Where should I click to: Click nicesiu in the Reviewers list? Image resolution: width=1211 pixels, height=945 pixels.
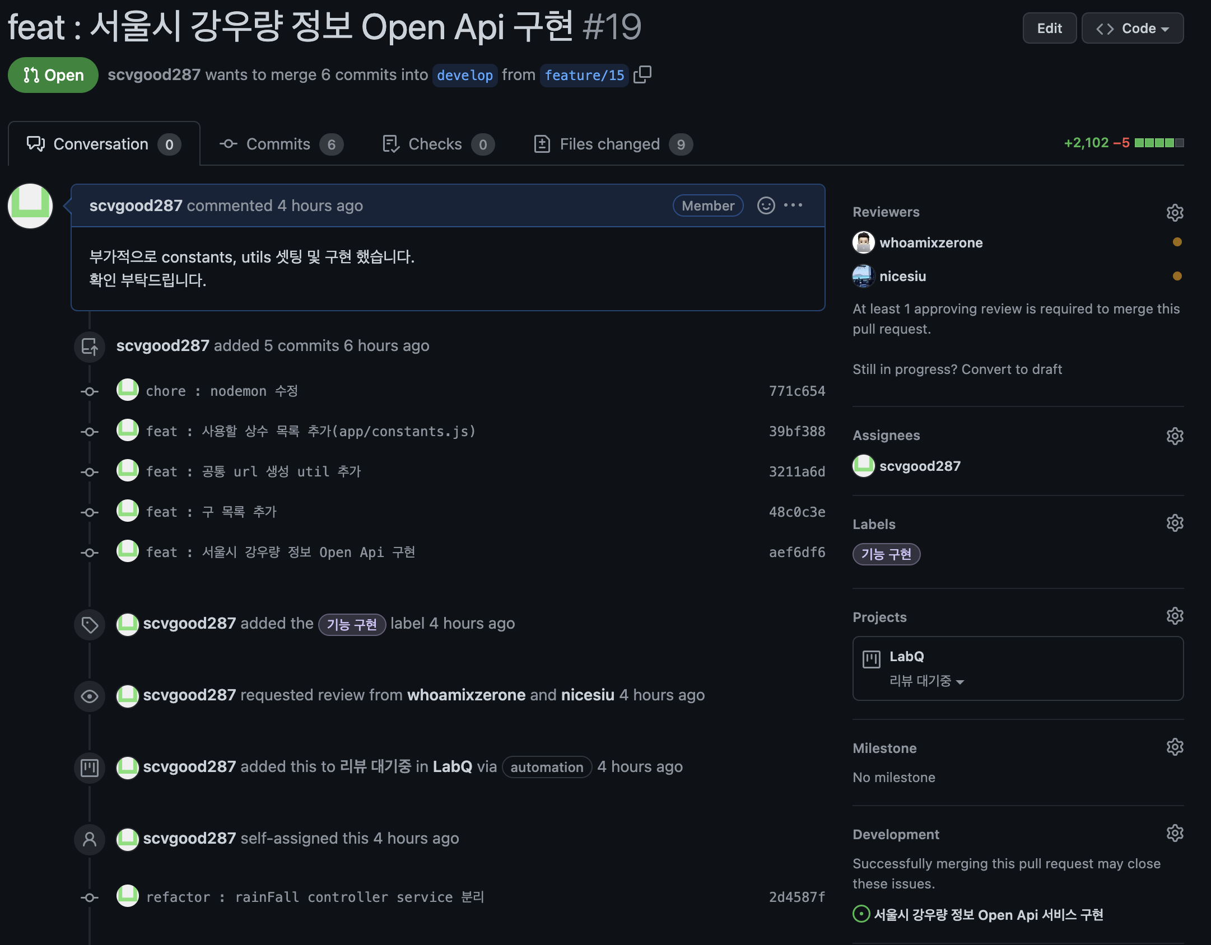click(x=902, y=276)
